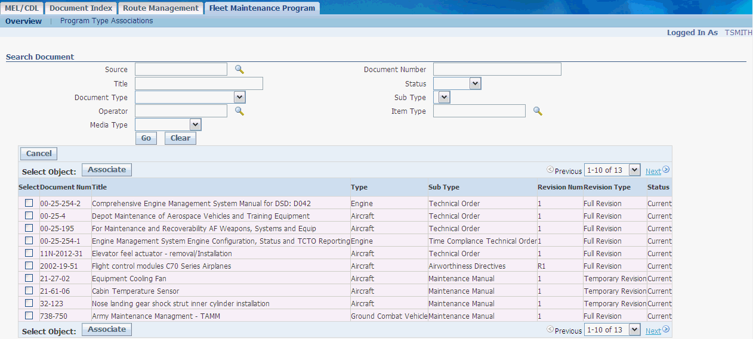Open the top 1-10 of 13 page selector
Screen dimensions: 753x339
pos(612,170)
